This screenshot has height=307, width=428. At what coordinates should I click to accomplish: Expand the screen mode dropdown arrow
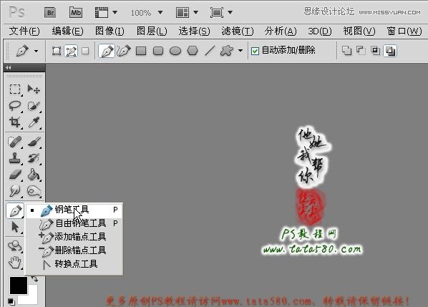click(x=230, y=13)
